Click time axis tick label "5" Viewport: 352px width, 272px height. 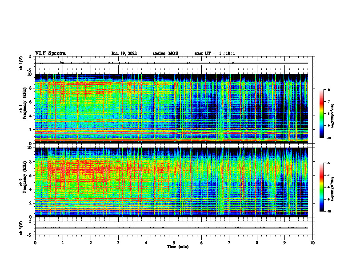point(174,243)
